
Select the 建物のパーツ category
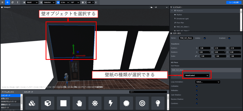click(x=10, y=105)
